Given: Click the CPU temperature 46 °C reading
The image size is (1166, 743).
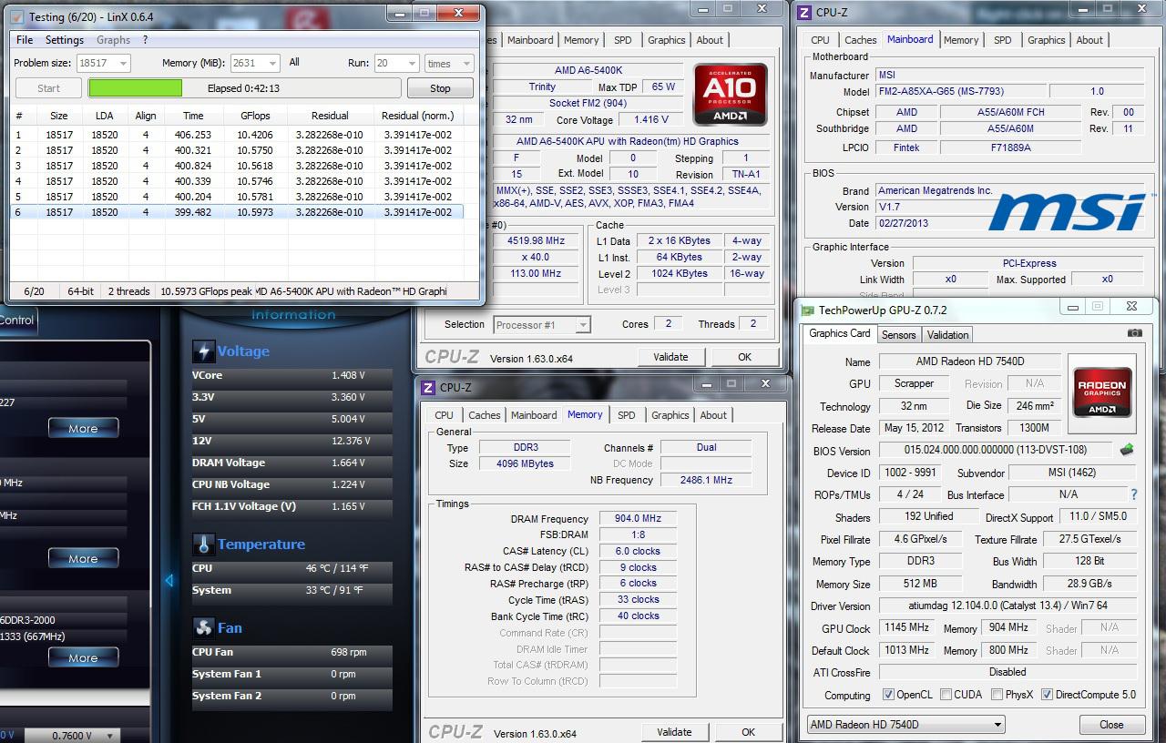Looking at the screenshot, I should coord(337,568).
